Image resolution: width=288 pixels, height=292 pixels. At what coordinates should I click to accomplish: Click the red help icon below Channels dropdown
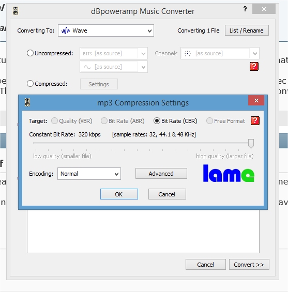(x=254, y=66)
